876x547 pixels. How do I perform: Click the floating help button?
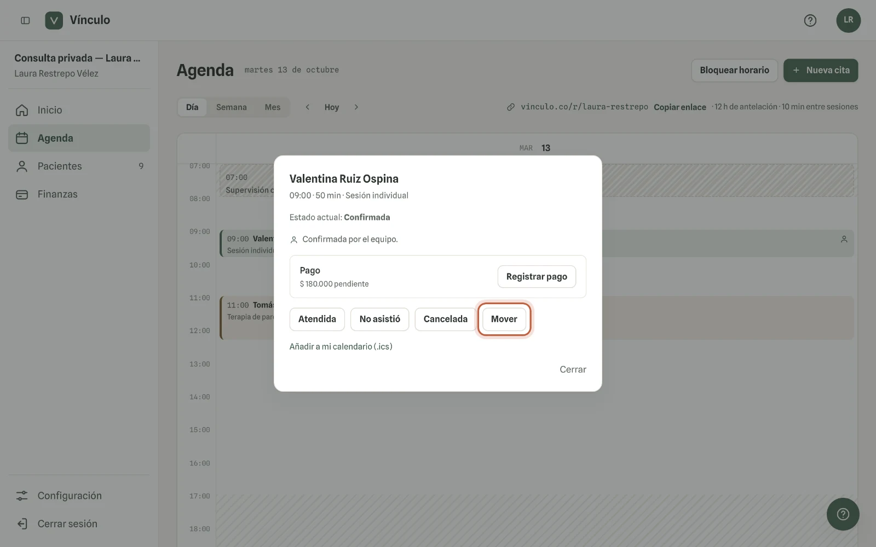tap(843, 514)
